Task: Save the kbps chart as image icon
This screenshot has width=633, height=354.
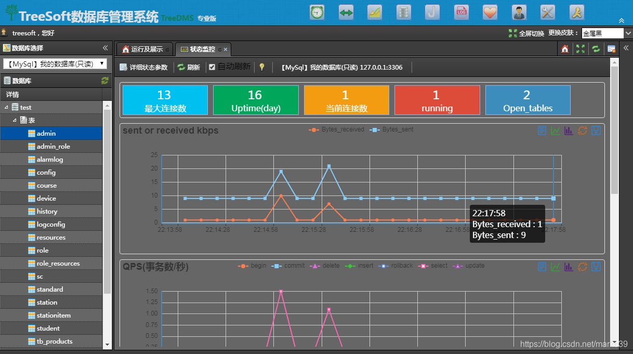Action: (596, 130)
